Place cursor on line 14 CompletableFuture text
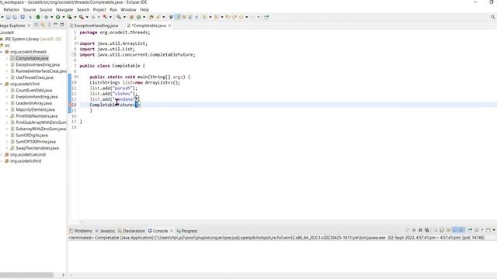The width and height of the screenshot is (497, 279). 111,105
